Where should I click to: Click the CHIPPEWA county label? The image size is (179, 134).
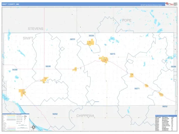click(x=85, y=116)
